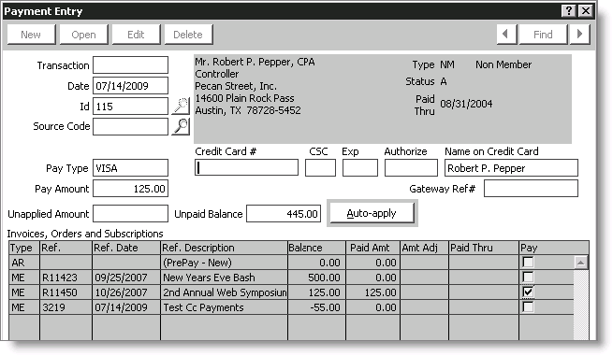
Task: Check Pay box for PrePay - New row
Action: pyautogui.click(x=528, y=263)
